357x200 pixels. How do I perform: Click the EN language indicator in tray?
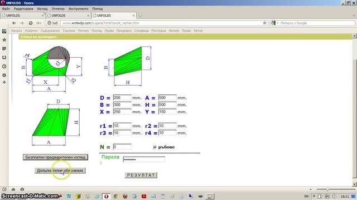[306, 196]
